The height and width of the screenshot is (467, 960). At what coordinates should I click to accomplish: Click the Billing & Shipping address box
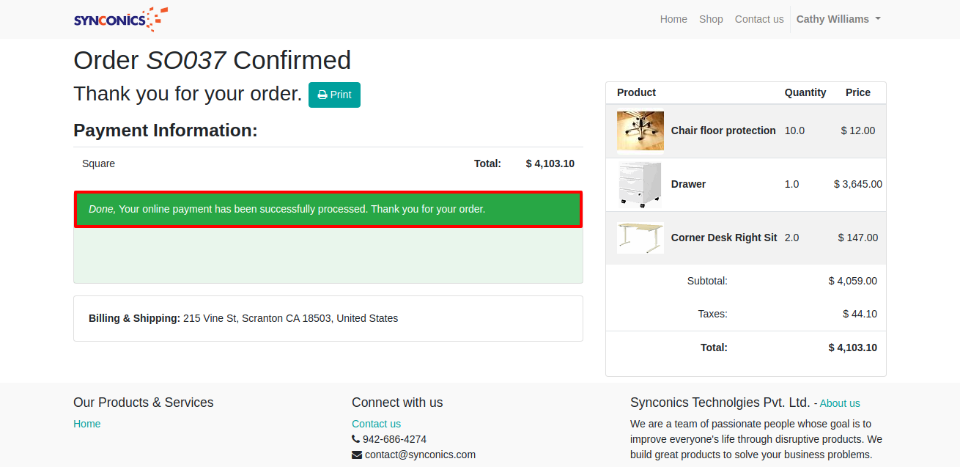(x=328, y=318)
